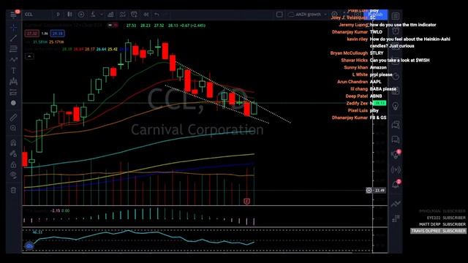Expand the indicators dropdown arrow
The width and height of the screenshot is (468, 263).
[x=102, y=15]
